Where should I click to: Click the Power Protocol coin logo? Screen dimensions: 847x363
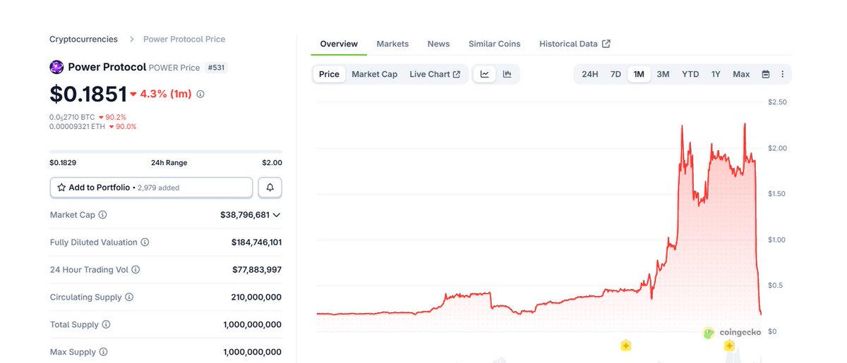56,67
